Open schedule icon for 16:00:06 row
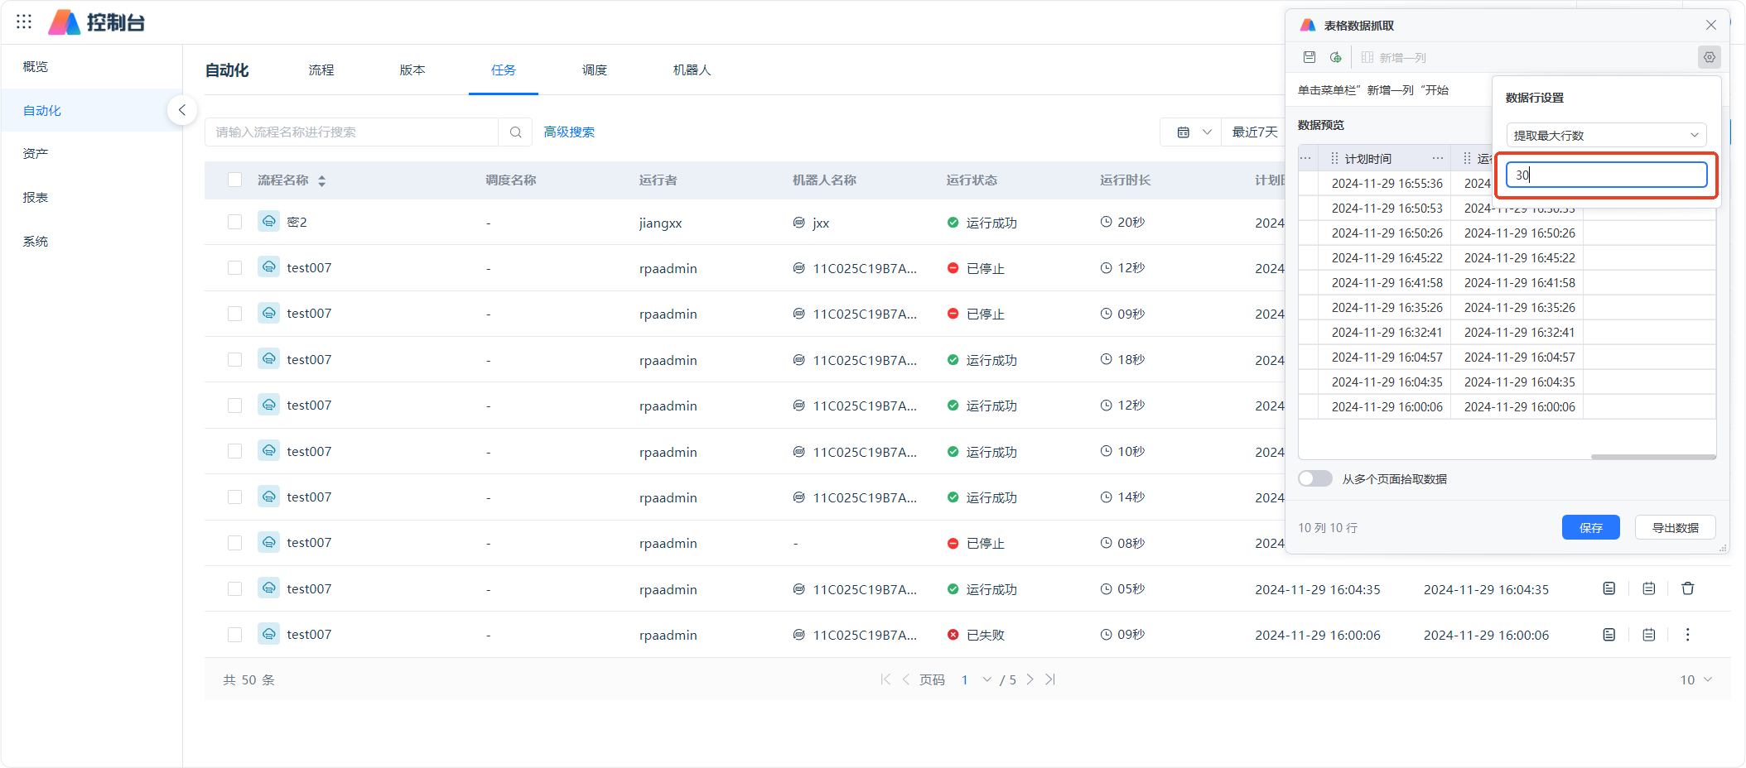 (x=1649, y=635)
